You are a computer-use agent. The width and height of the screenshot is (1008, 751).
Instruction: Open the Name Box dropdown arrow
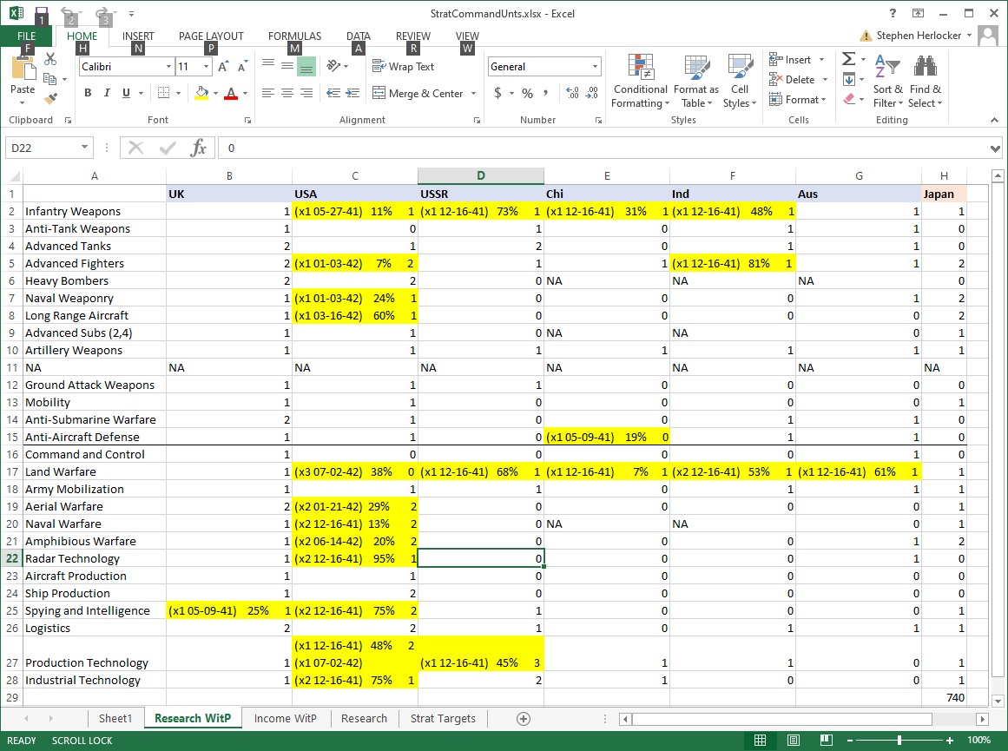point(84,148)
